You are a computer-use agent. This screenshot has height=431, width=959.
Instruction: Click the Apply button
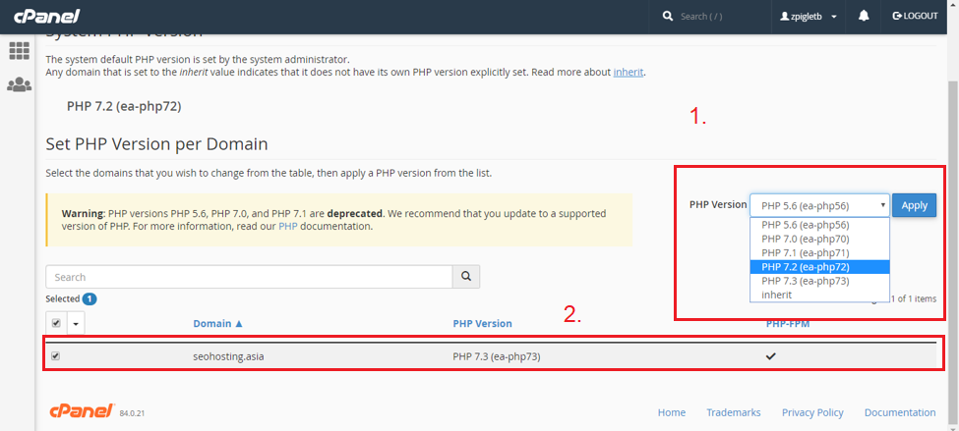[x=915, y=205]
